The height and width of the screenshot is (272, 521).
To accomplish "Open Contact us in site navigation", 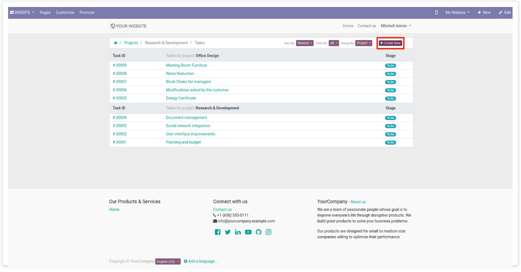I will (x=367, y=26).
